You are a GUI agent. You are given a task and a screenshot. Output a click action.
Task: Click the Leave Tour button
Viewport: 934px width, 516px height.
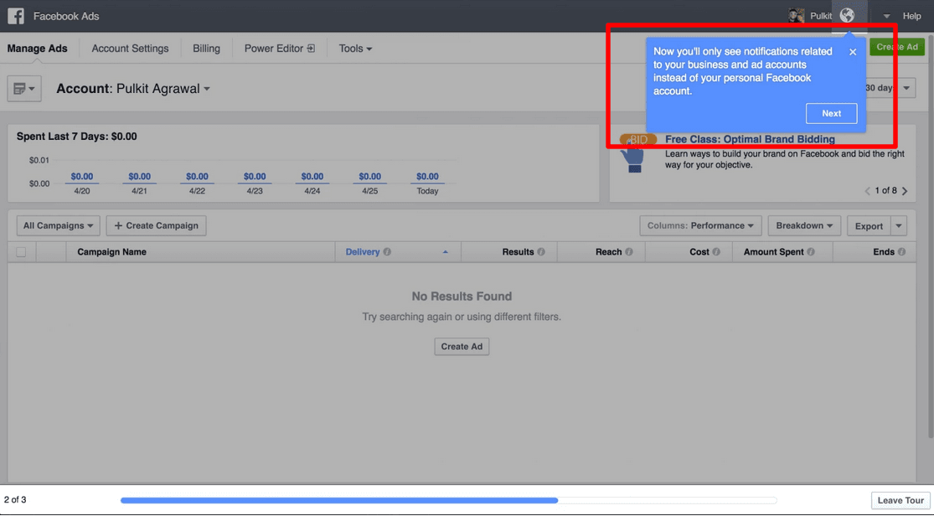[x=900, y=500]
